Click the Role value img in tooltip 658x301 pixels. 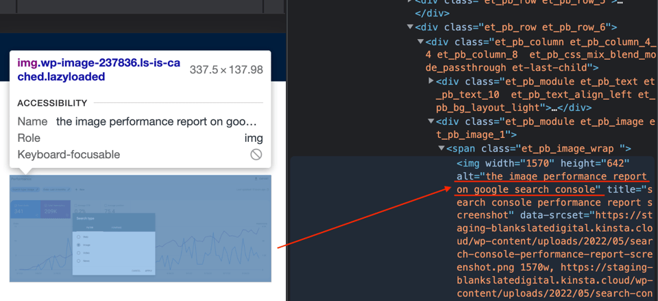click(254, 138)
